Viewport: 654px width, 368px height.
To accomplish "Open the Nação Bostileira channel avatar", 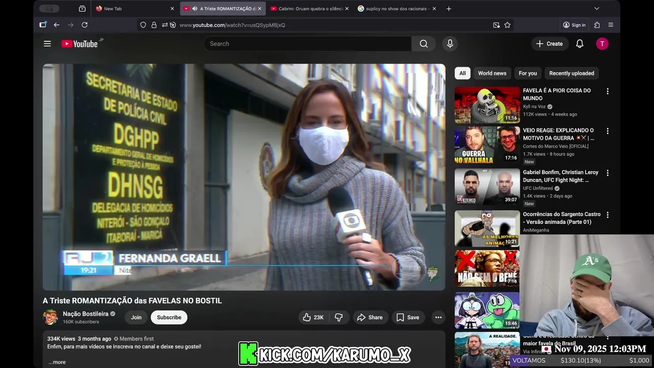I will pos(50,317).
